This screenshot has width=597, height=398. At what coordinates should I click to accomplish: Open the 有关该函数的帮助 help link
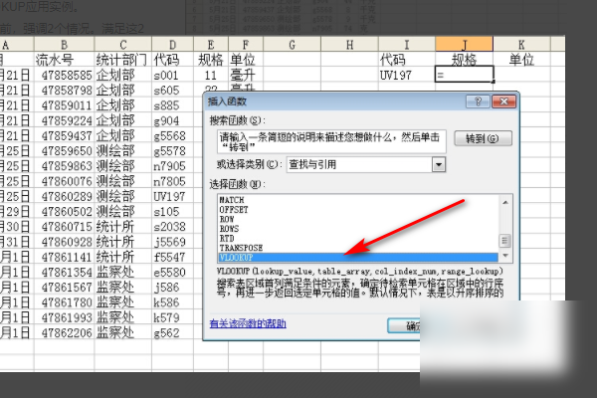click(248, 323)
